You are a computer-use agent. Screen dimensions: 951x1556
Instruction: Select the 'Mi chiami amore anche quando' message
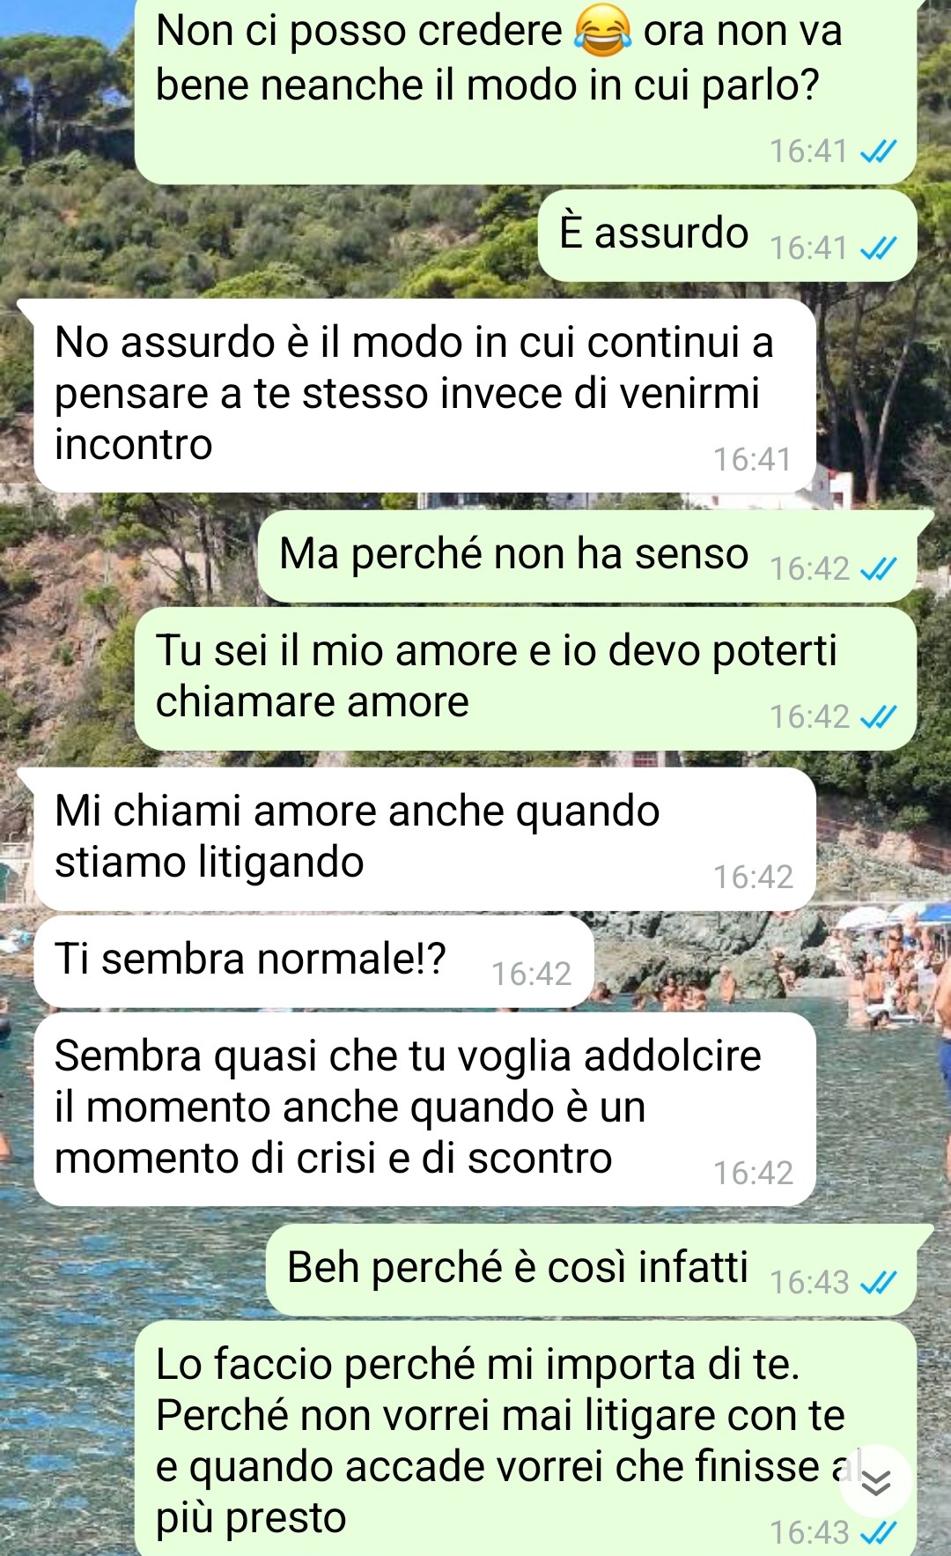[424, 840]
